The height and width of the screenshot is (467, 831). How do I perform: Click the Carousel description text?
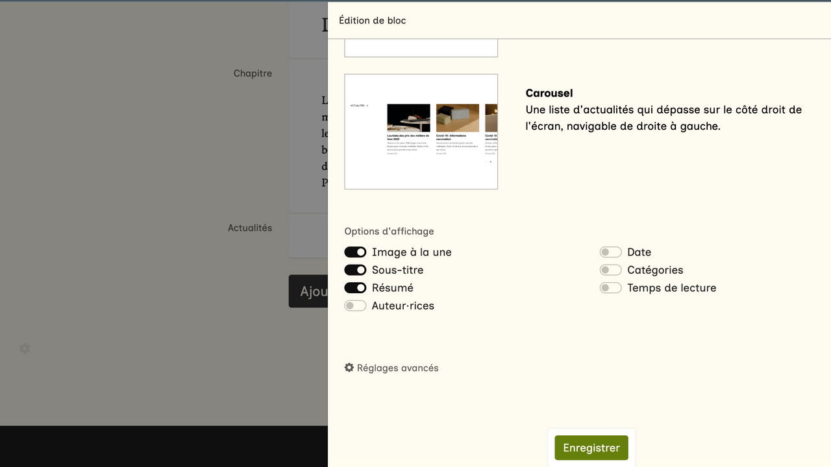click(664, 118)
